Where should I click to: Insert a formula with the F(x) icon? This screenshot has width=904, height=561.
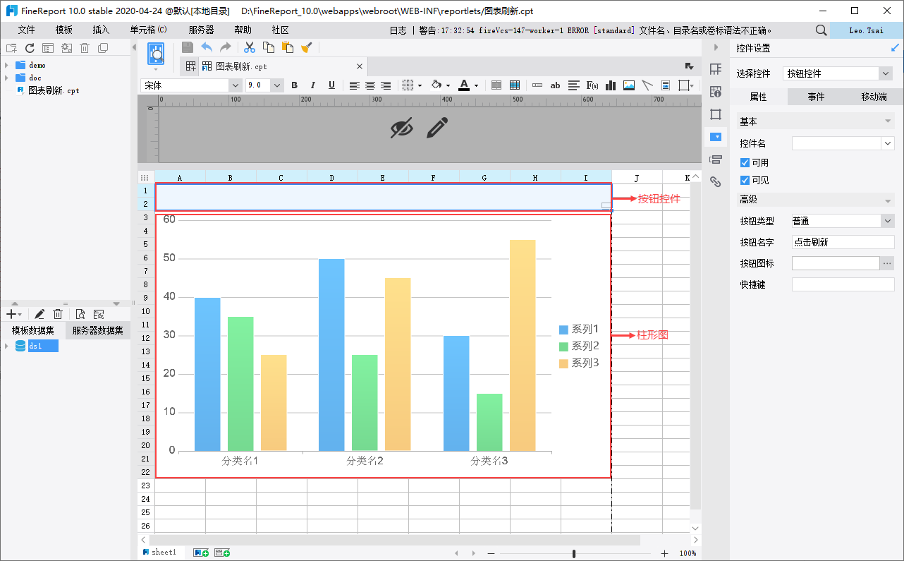pos(592,85)
